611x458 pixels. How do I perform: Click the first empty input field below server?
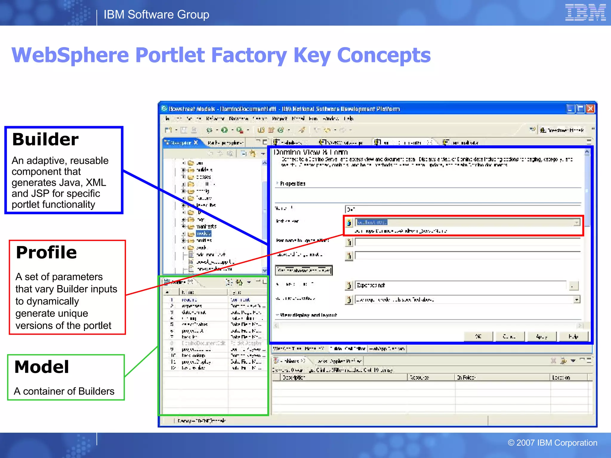[x=467, y=242]
